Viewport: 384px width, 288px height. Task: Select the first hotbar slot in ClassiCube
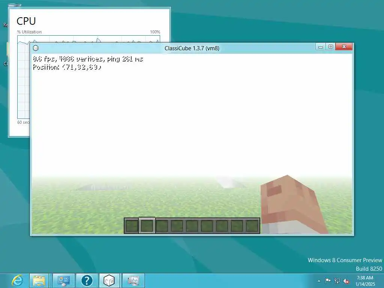pos(132,225)
